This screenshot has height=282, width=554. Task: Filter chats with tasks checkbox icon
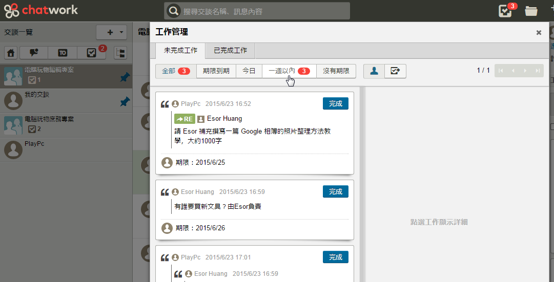pyautogui.click(x=91, y=53)
